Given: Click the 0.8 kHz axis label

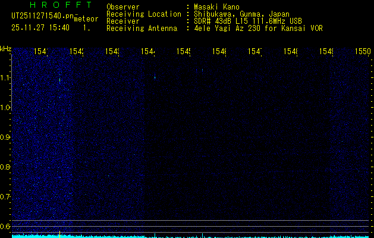Looking at the screenshot, I should (x=5, y=167).
